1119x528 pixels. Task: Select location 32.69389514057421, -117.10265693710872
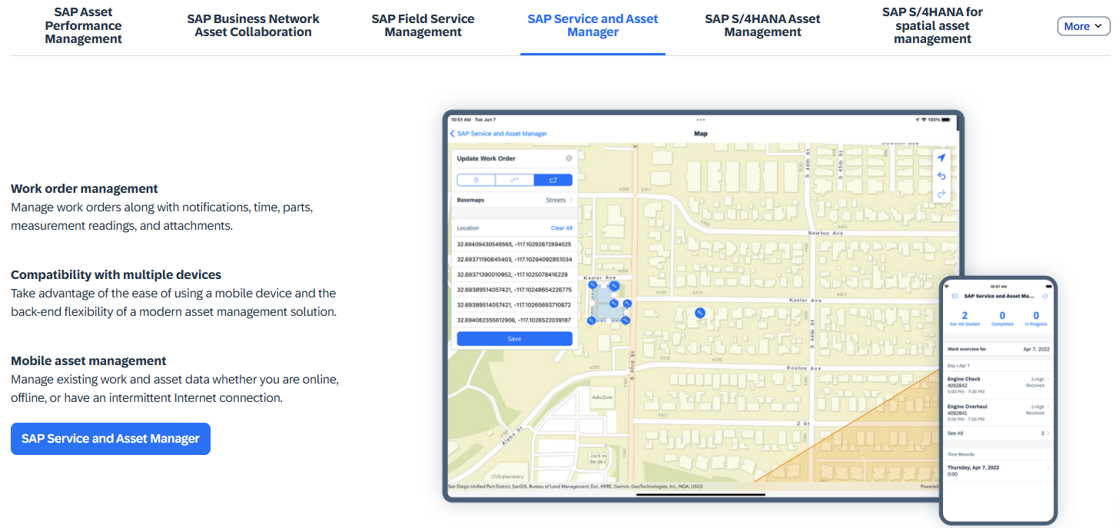click(x=515, y=304)
